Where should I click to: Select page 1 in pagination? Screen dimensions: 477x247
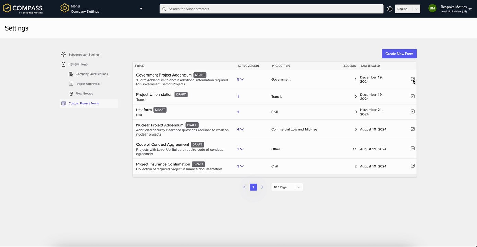coord(253,187)
